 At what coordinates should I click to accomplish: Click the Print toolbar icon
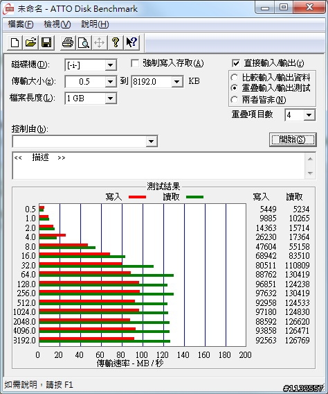pos(68,42)
